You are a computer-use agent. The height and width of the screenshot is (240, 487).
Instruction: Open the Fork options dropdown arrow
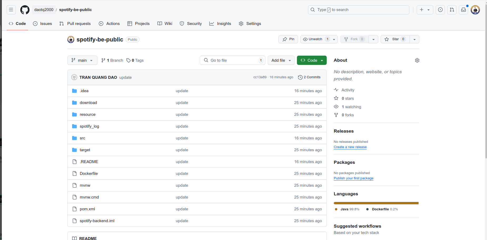pos(373,39)
